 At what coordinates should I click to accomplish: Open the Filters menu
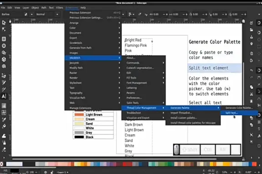(x=60, y=8)
